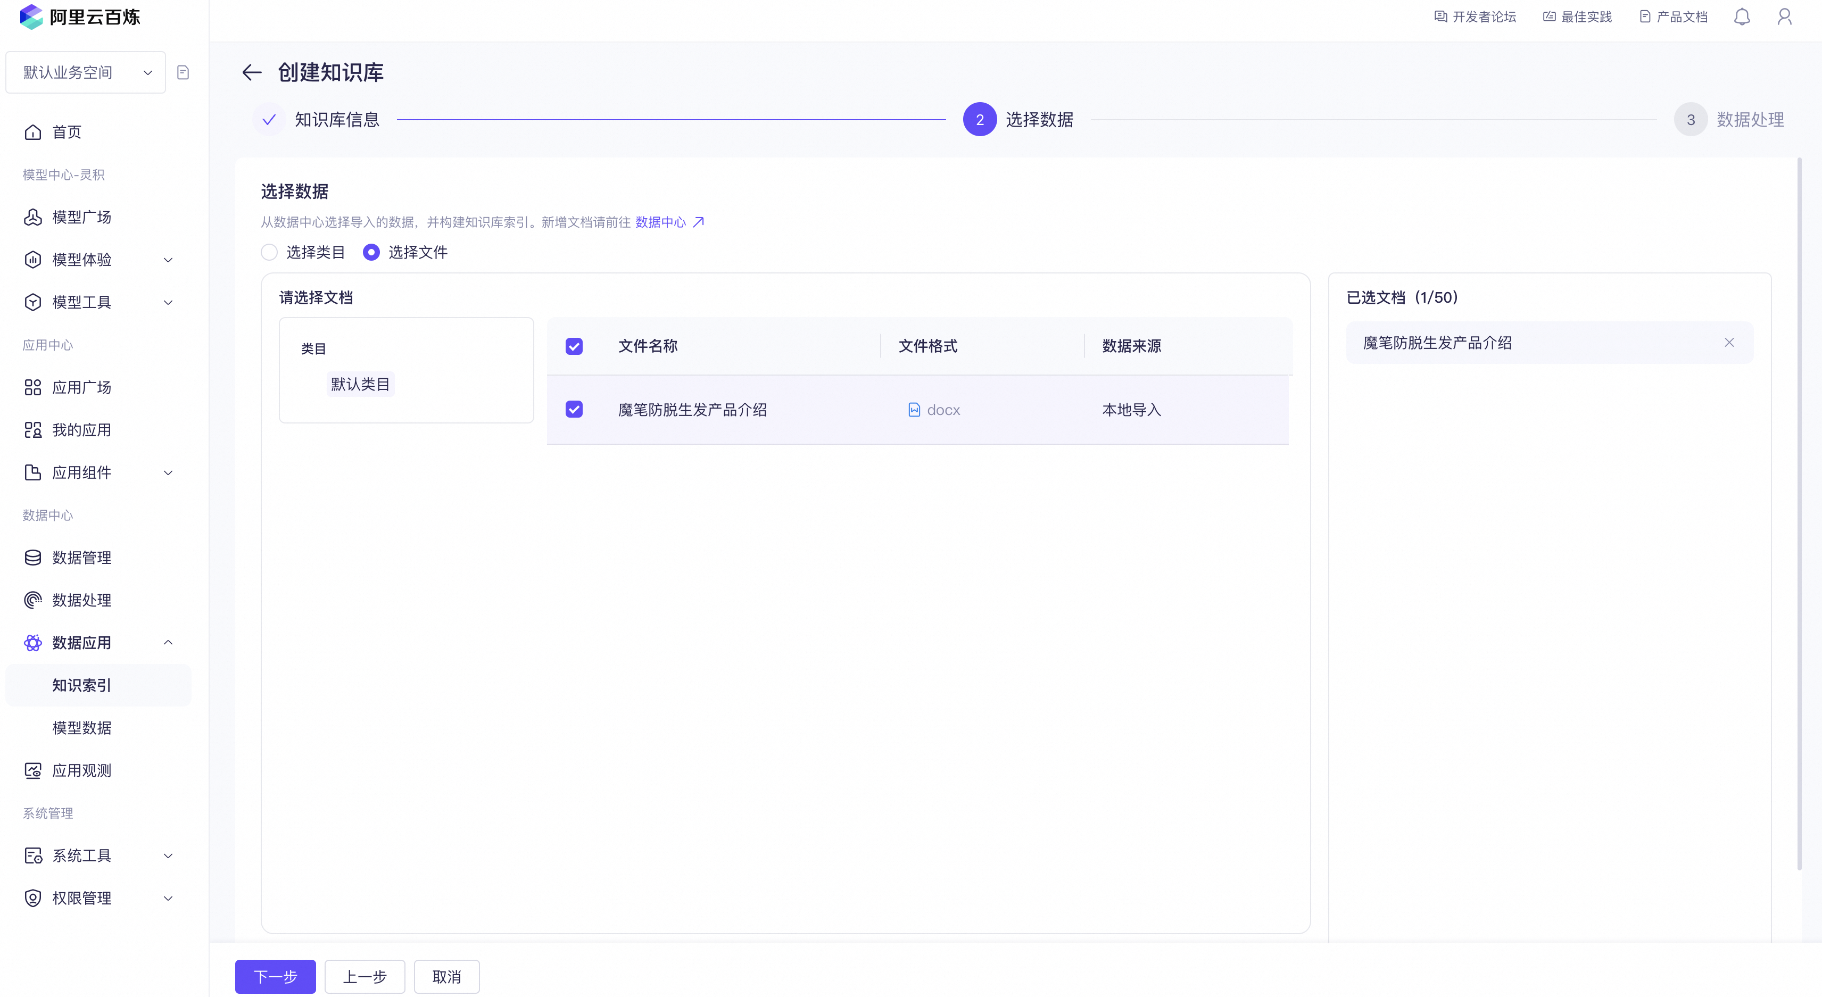This screenshot has width=1822, height=997.
Task: Click the 本地导入 source cell
Action: (1132, 410)
